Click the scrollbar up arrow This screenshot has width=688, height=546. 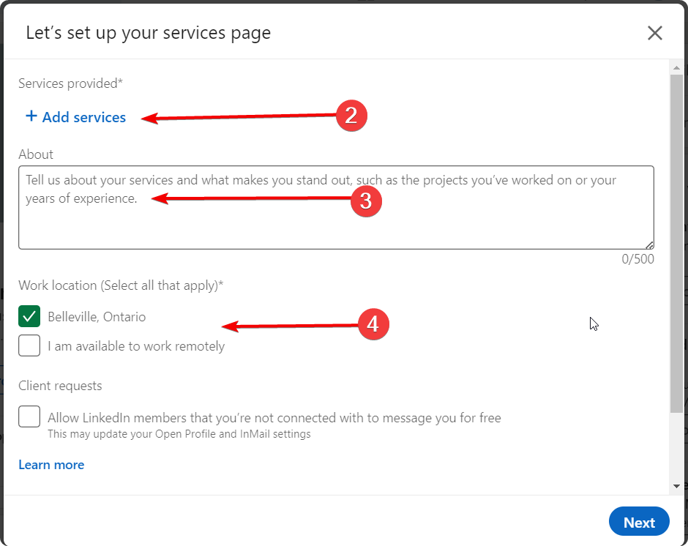pyautogui.click(x=677, y=67)
